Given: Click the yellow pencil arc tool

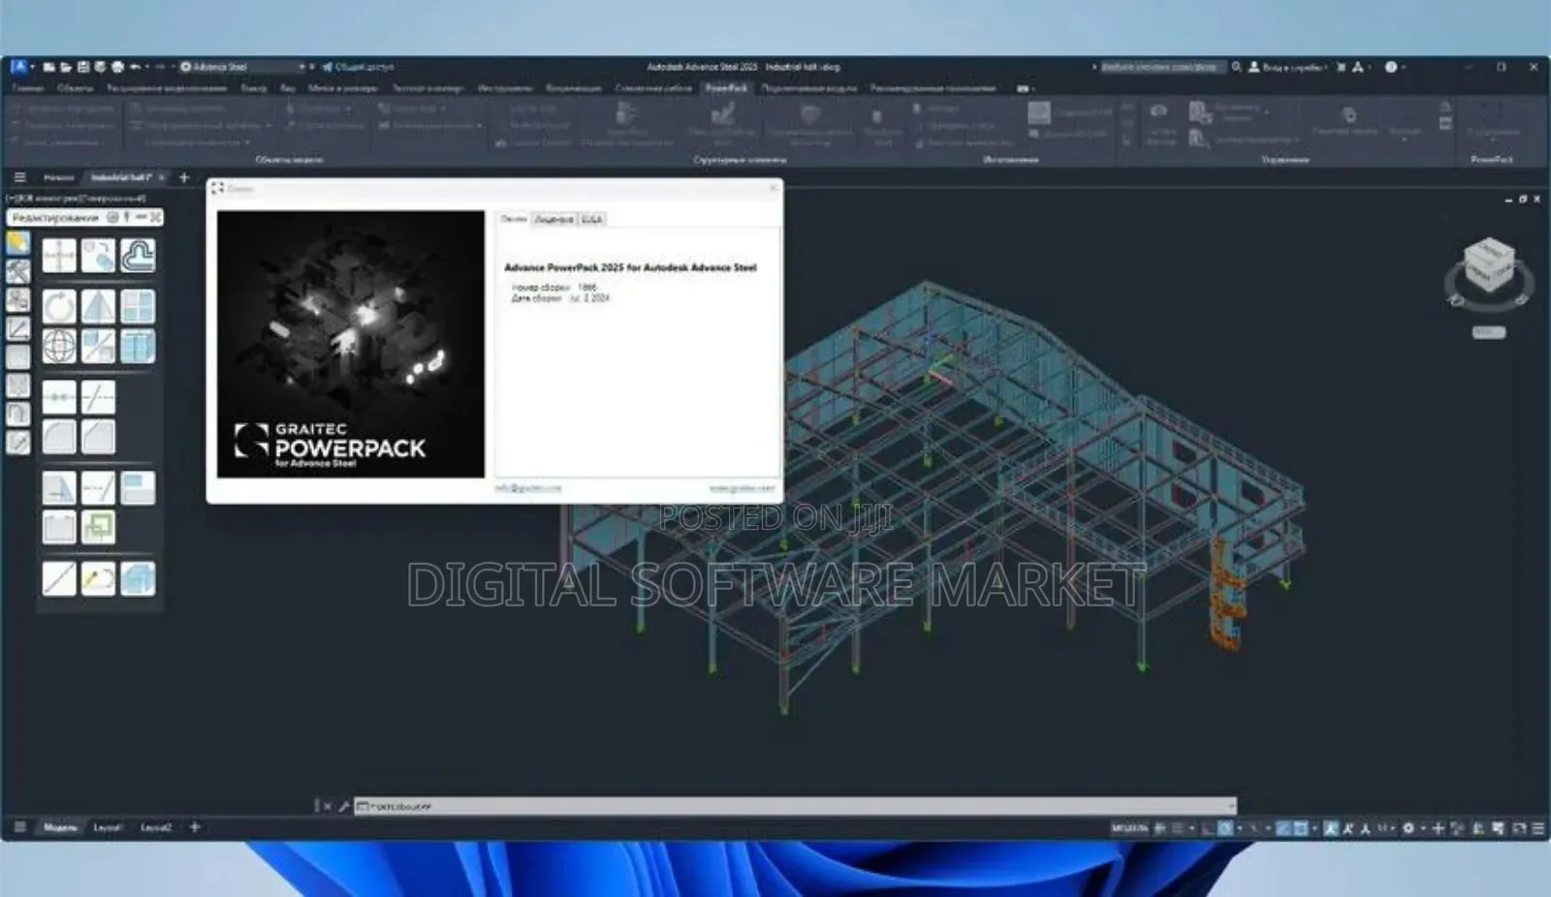Looking at the screenshot, I should point(98,578).
